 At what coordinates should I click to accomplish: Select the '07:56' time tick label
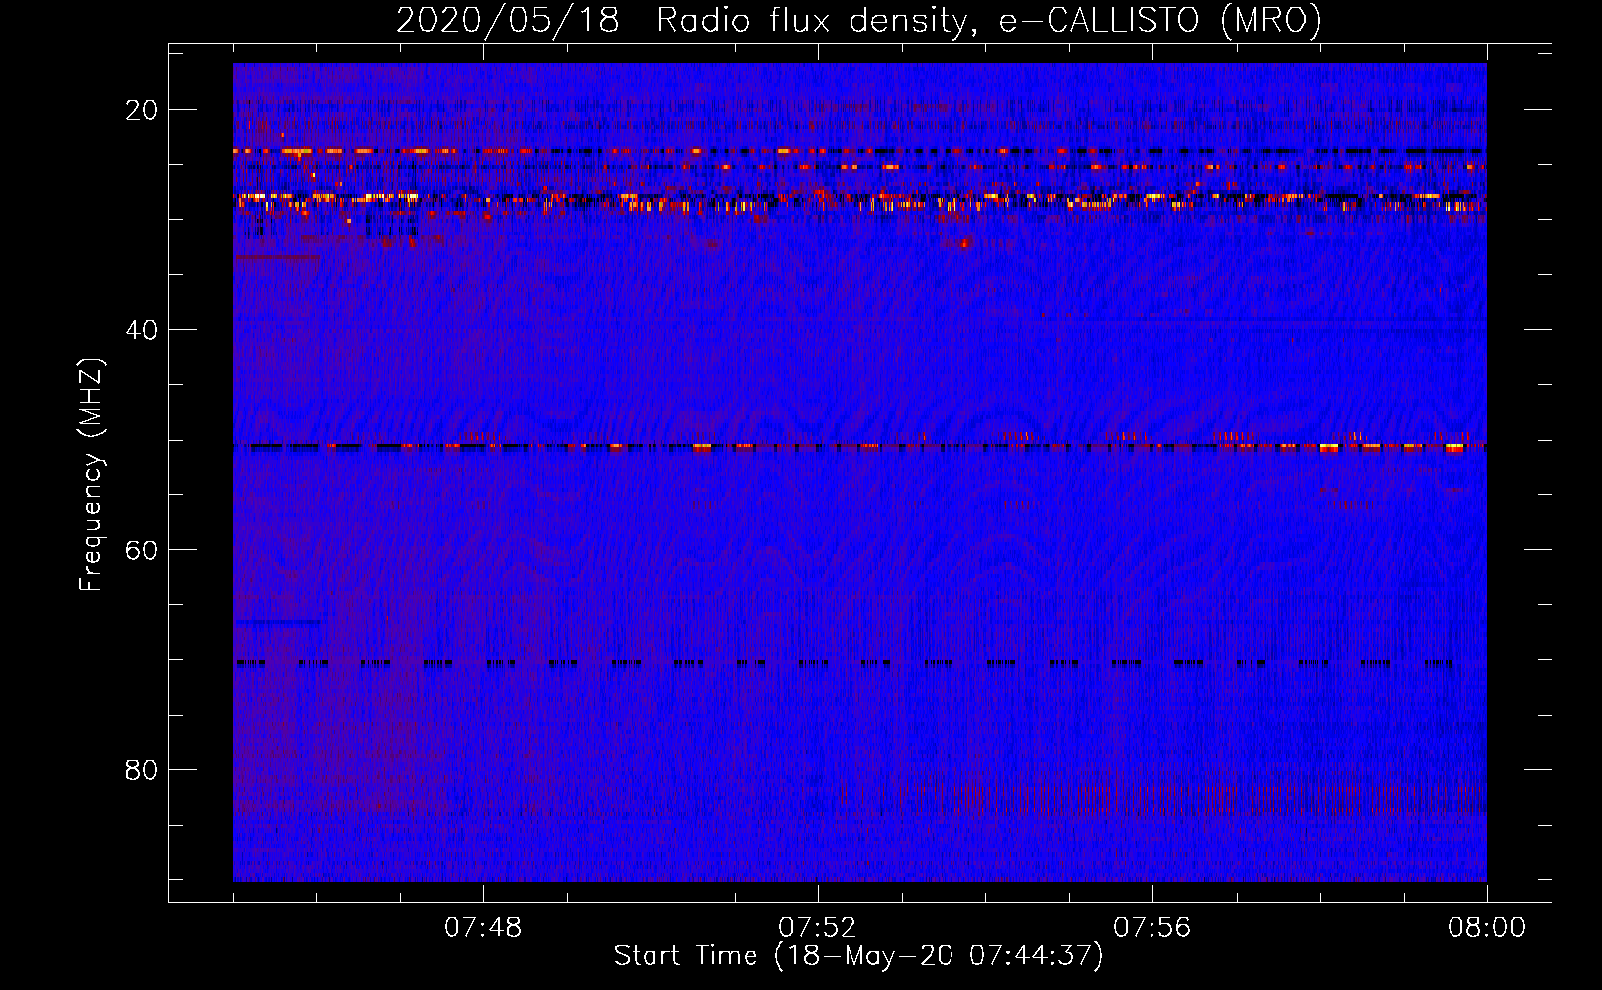(1152, 928)
